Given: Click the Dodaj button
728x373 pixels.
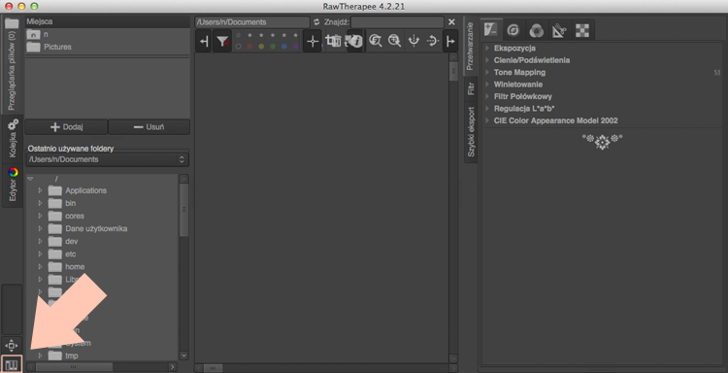Looking at the screenshot, I should click(x=66, y=127).
